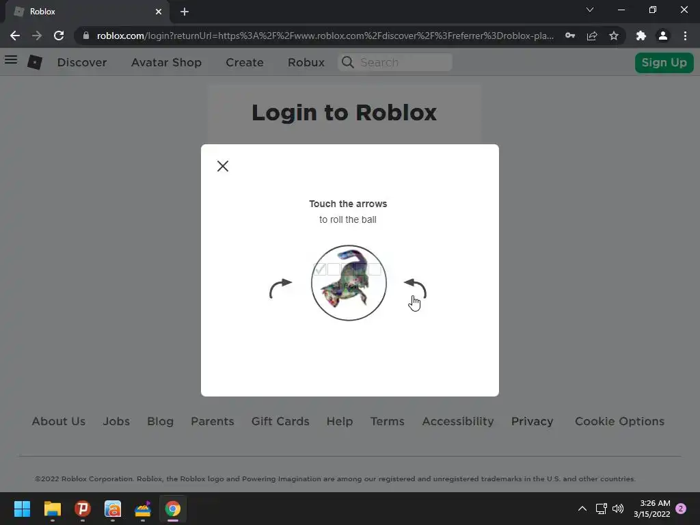Viewport: 700px width, 525px height.
Task: Open File Explorer from the taskbar
Action: [52, 509]
